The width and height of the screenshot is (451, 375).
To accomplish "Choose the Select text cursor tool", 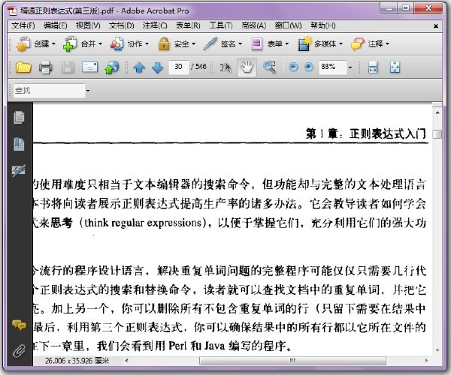I will [225, 67].
